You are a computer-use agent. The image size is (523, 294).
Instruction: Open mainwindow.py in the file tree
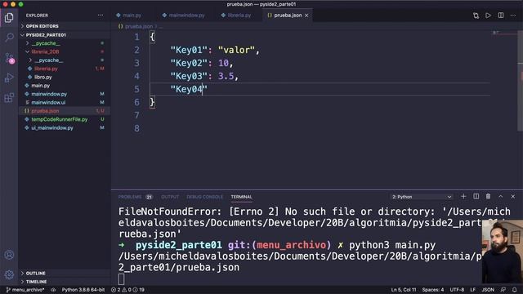tap(49, 94)
